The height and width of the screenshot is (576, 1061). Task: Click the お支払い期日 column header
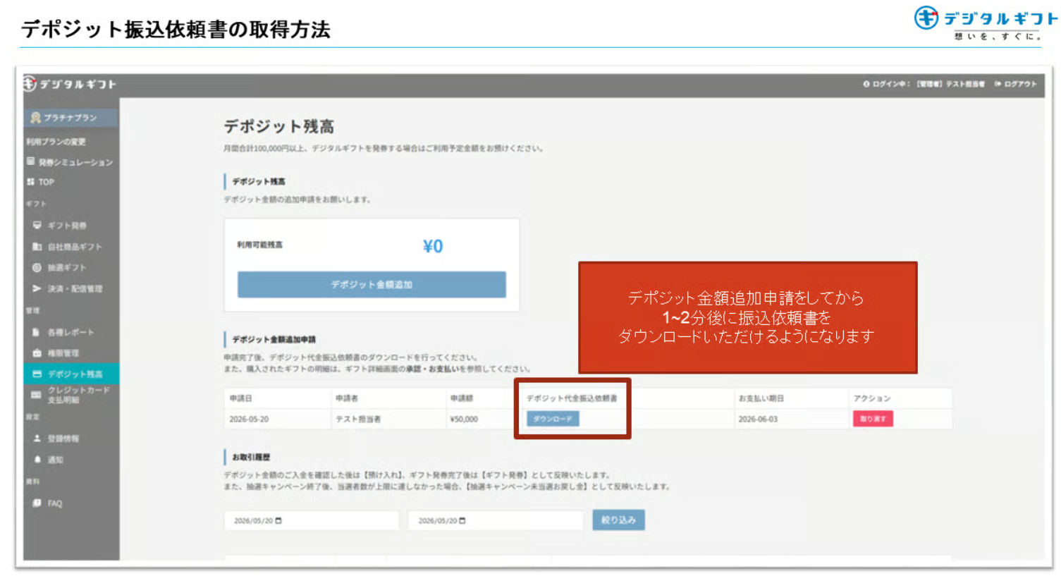(761, 398)
